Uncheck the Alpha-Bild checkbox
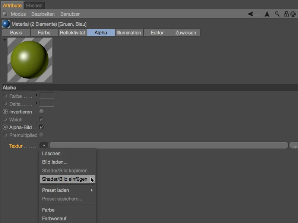This screenshot has width=298, height=223. (x=41, y=127)
